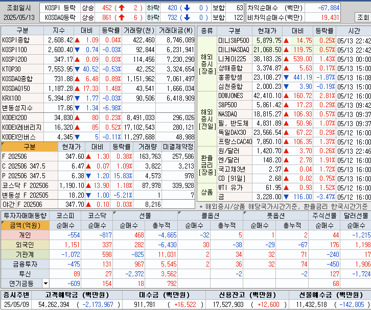Click the CD [91일] row name
The width and height of the screenshot is (371, 310).
(x=231, y=179)
